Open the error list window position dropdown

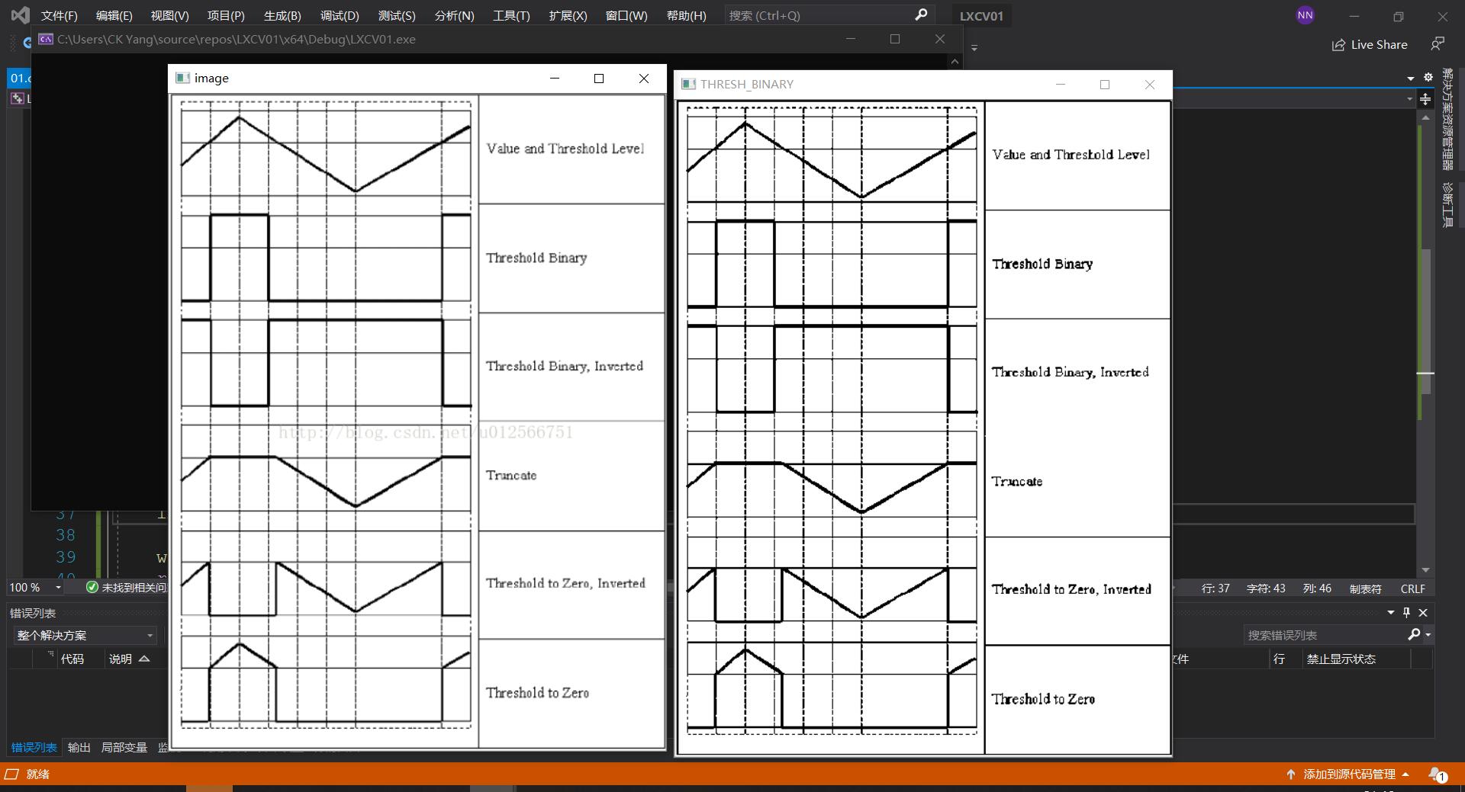click(x=1390, y=612)
